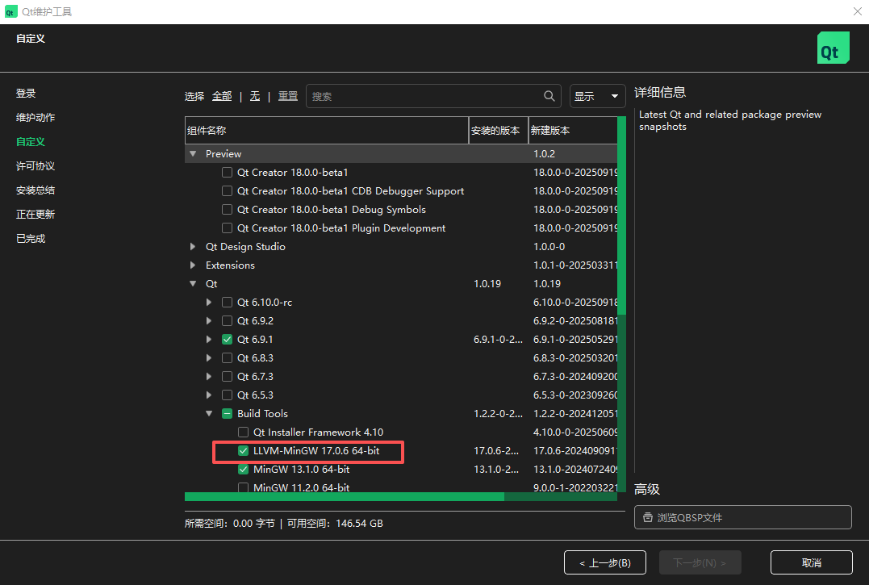Click the printer icon beside 浏览QBSP文件

647,517
